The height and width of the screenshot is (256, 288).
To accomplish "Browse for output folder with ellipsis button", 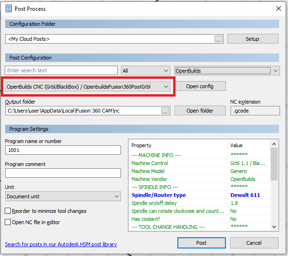I will (165, 111).
